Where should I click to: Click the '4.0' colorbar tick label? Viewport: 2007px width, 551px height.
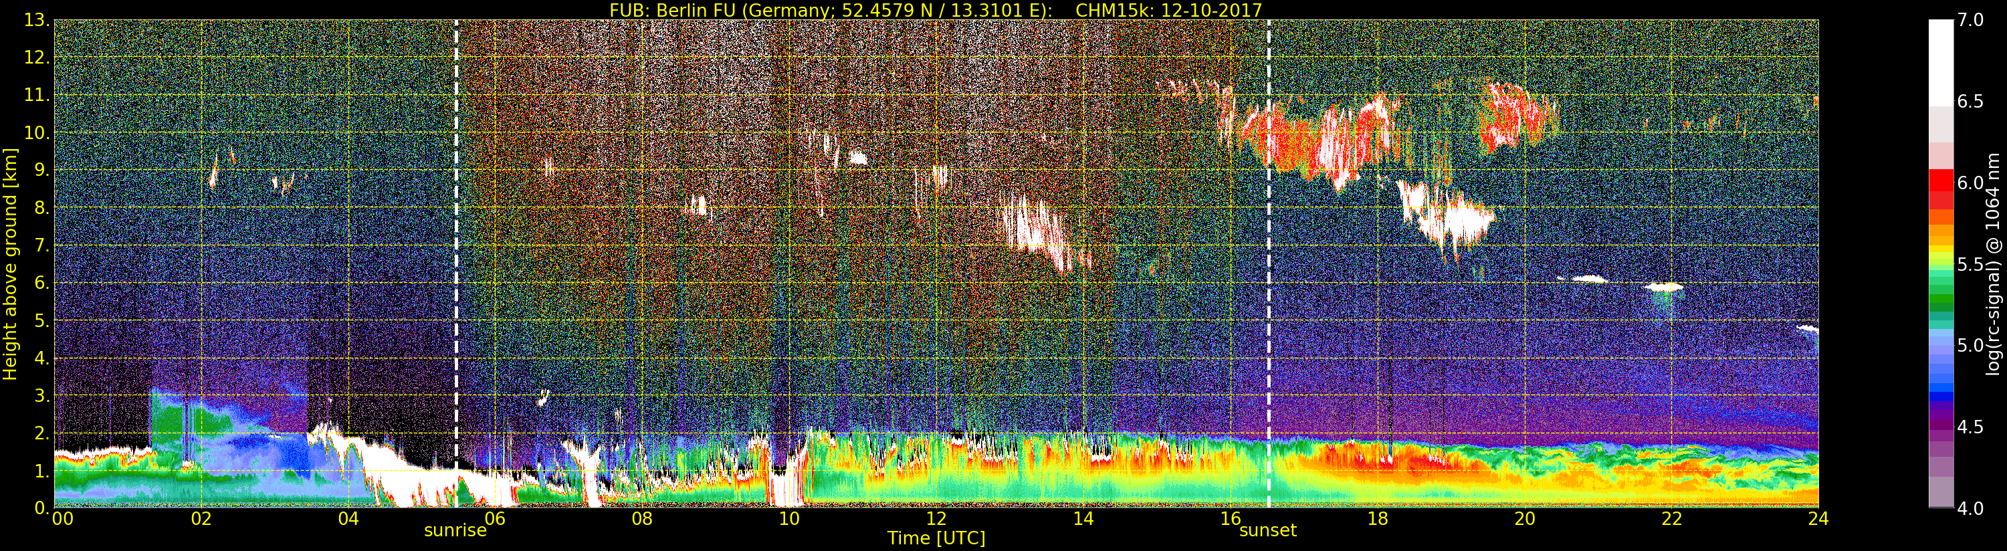tap(1969, 508)
